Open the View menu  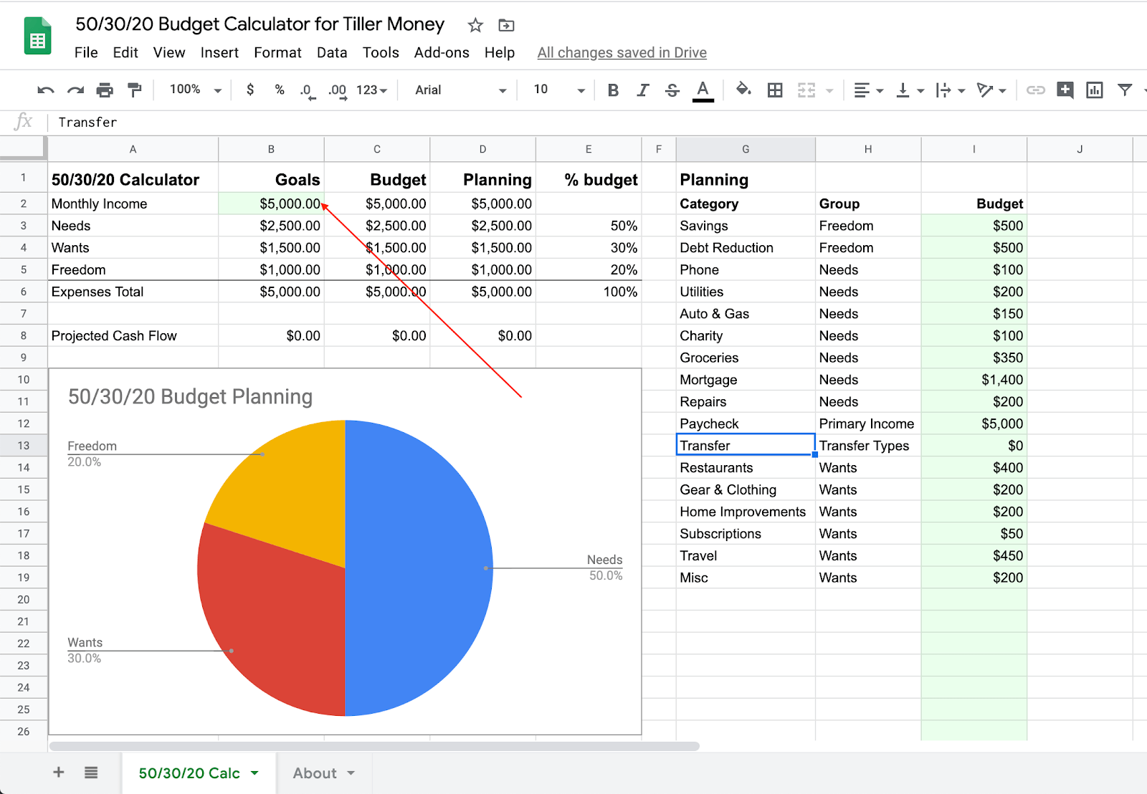[x=169, y=52]
